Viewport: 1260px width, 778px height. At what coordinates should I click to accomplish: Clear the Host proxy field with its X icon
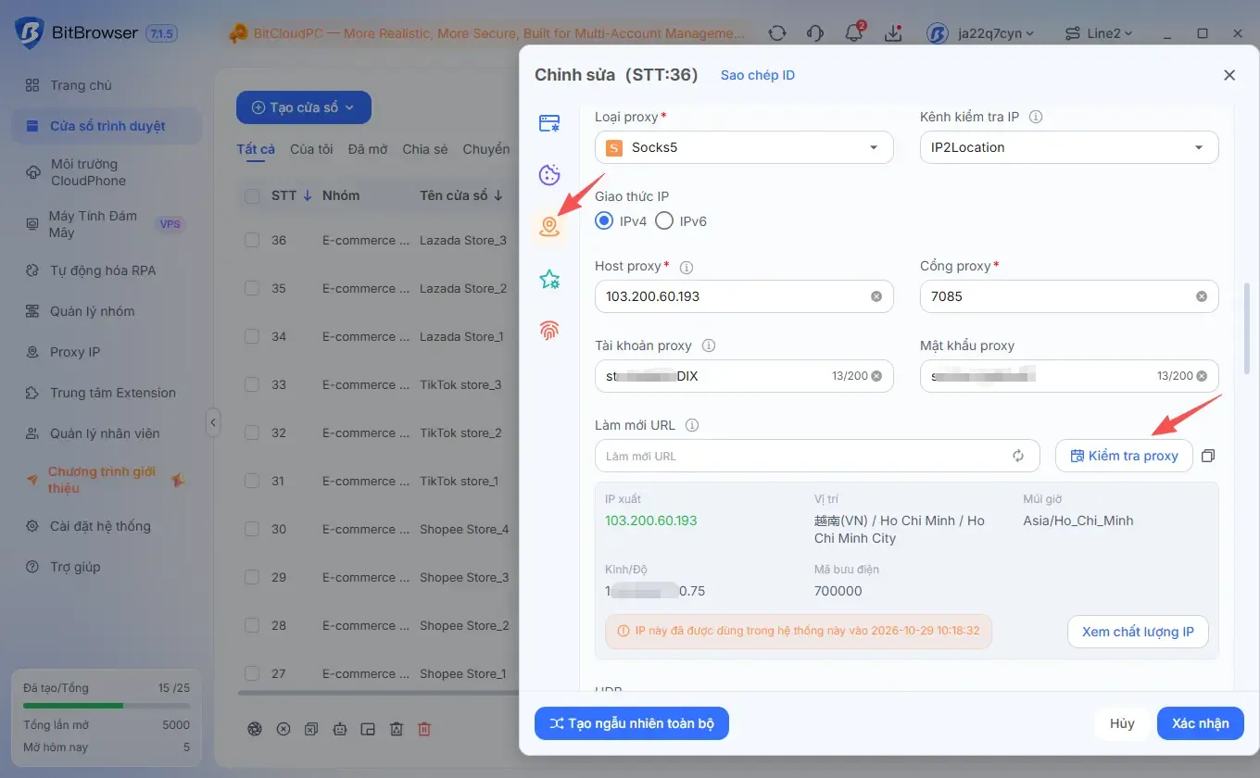click(876, 296)
